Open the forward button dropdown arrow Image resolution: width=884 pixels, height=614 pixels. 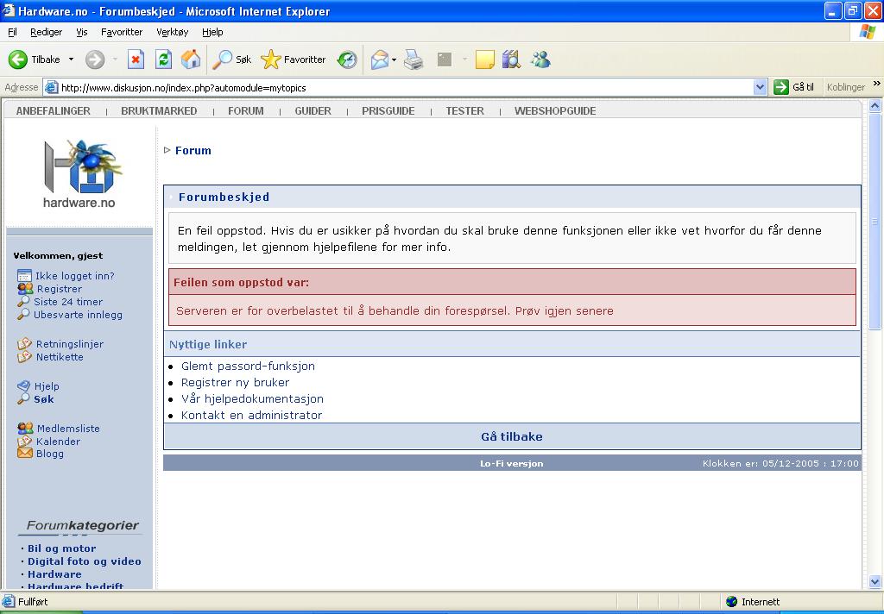click(115, 60)
